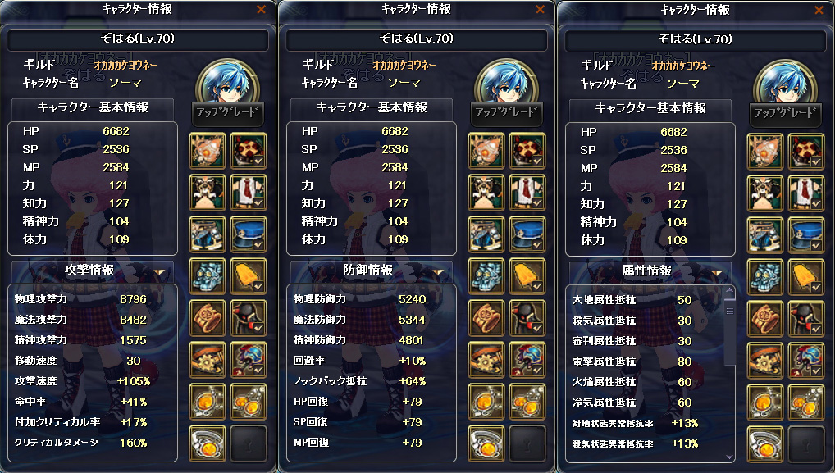The image size is (835, 473).
Task: Click the アップグレード button in middle panel
Action: [x=506, y=113]
